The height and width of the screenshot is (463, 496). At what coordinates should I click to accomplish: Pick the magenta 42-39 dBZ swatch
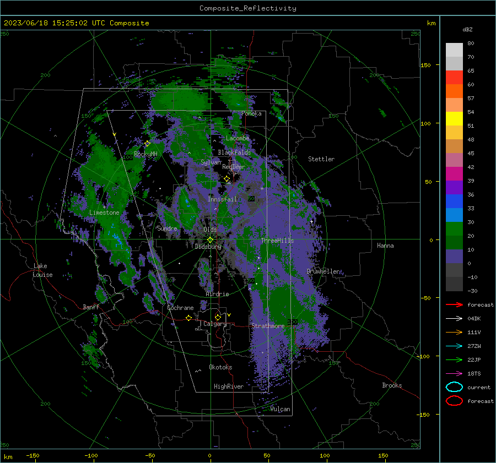coord(454,174)
